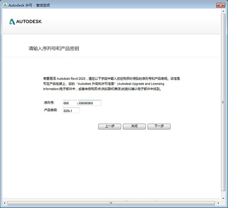Click the Autodesk icon in the title bar
Viewport: 228px width, 208px height.
tap(5, 5)
